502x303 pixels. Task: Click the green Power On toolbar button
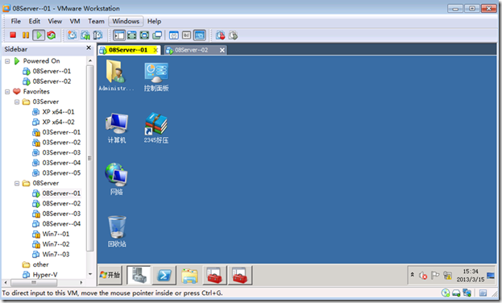pos(39,35)
